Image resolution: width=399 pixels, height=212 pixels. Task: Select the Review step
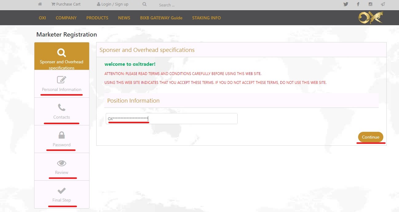pyautogui.click(x=61, y=167)
